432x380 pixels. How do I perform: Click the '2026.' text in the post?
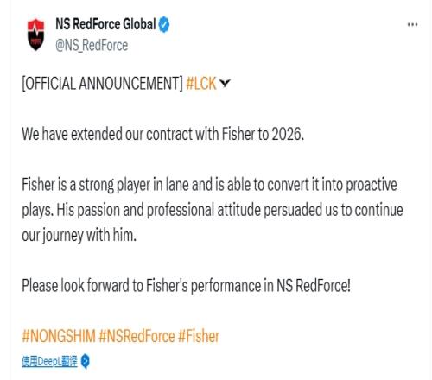288,134
